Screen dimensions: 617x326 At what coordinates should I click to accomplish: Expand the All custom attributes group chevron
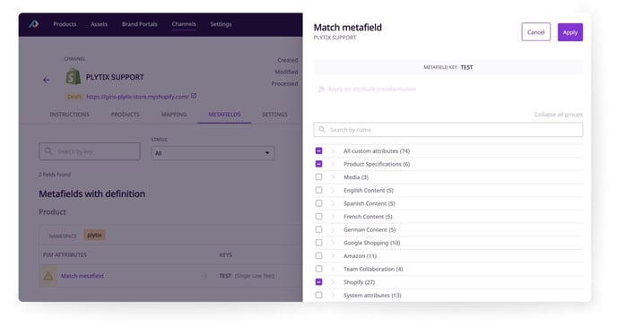pos(333,150)
